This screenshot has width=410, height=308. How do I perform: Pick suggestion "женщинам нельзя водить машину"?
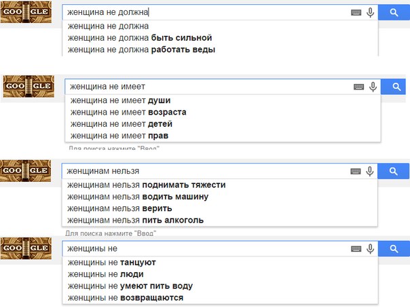tap(219, 197)
